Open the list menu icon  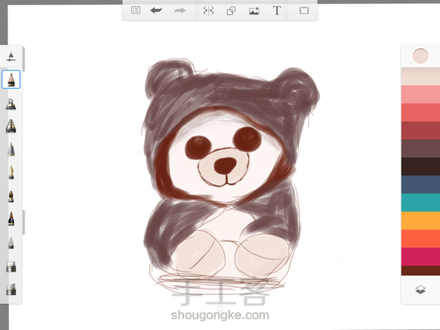point(136,10)
